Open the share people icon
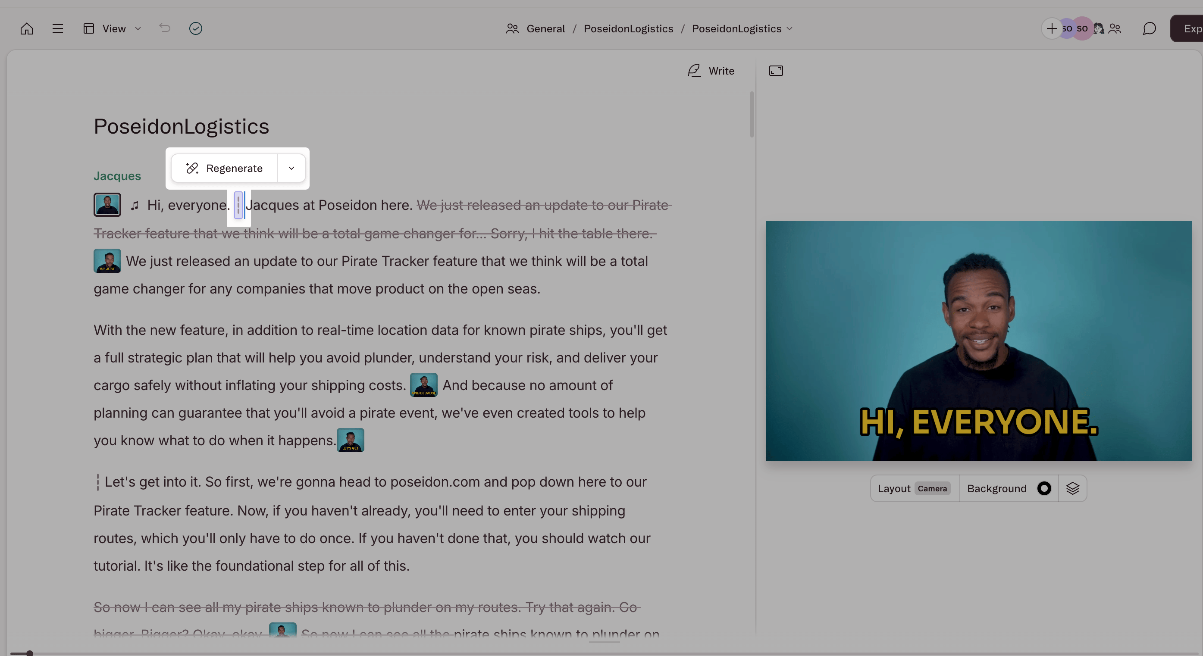Viewport: 1203px width, 656px height. [x=1115, y=28]
